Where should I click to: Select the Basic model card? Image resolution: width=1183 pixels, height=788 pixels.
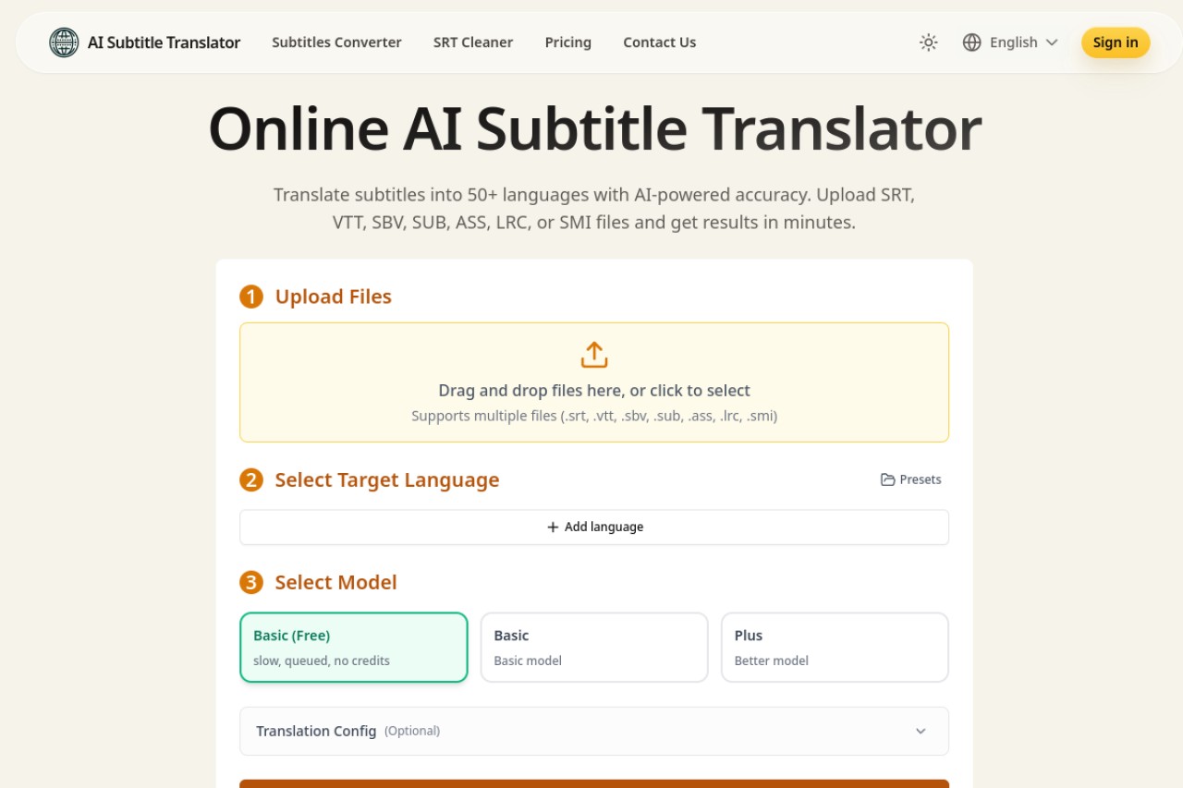(594, 648)
